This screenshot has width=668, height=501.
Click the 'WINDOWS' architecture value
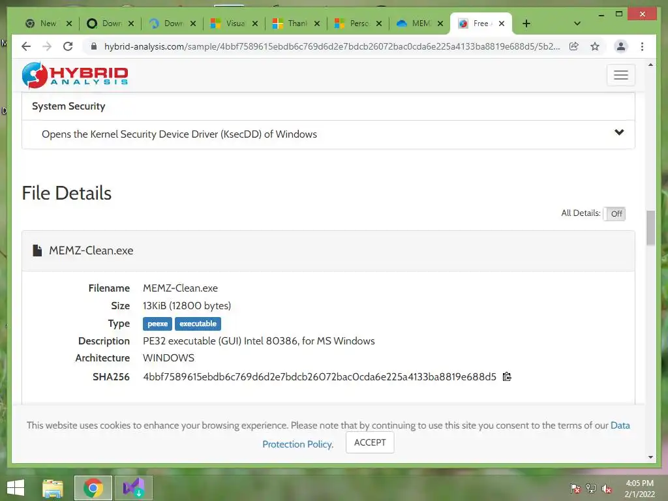click(168, 358)
